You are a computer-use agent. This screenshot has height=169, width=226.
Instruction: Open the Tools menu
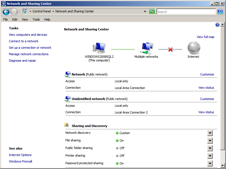pos(36,19)
